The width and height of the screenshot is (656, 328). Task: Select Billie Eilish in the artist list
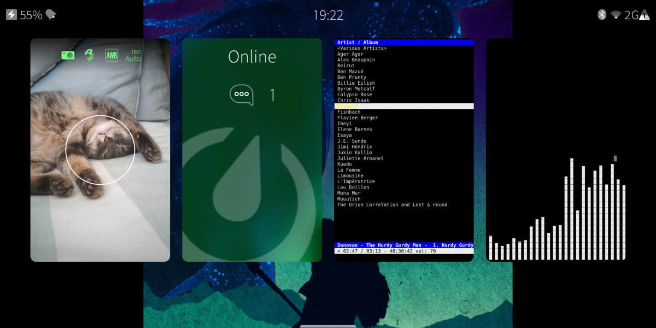(356, 83)
